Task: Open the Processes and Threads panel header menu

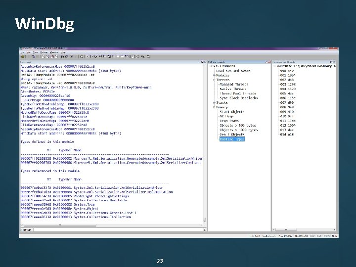Action: (x=332, y=62)
